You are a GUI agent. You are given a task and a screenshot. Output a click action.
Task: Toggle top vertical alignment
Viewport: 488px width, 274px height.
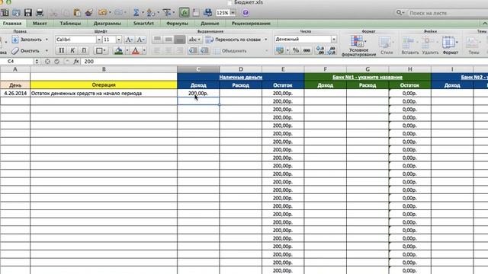click(158, 40)
